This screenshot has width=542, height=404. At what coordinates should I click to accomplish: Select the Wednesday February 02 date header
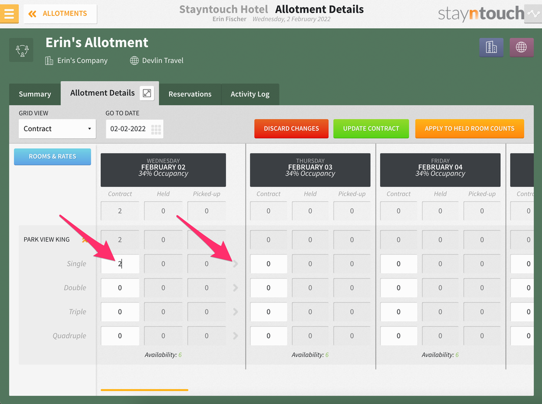[x=163, y=170]
